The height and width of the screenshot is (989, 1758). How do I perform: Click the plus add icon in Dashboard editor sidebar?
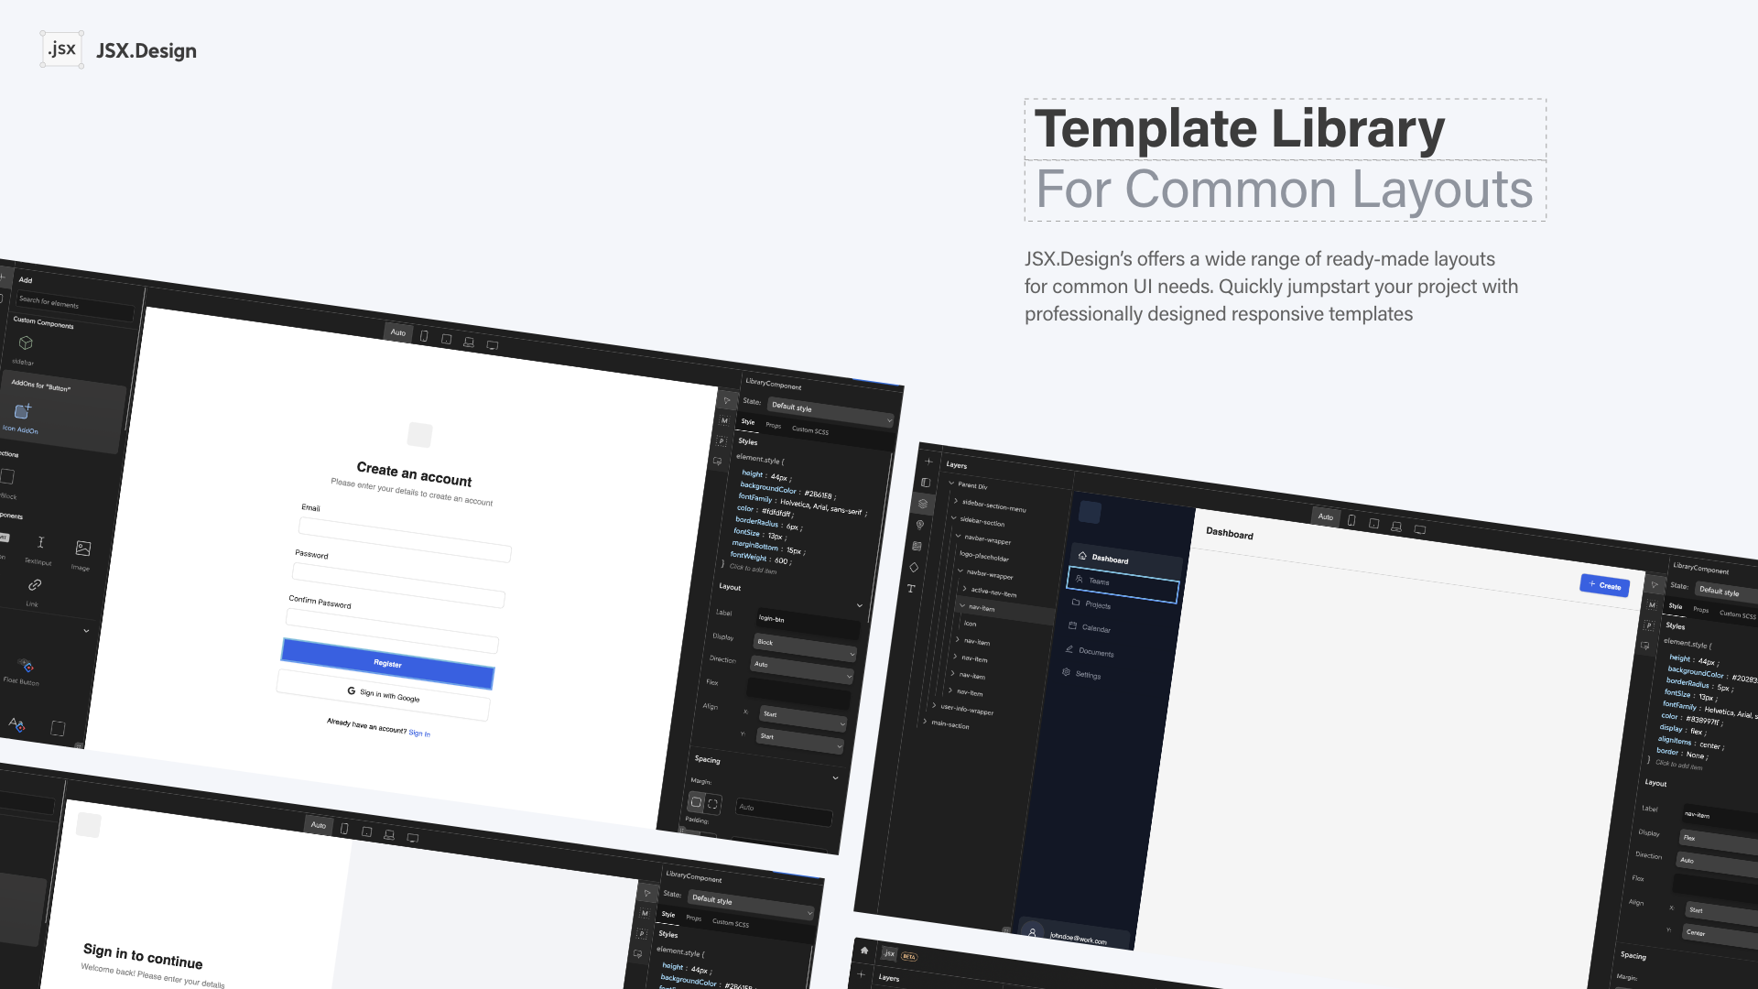[x=928, y=461]
